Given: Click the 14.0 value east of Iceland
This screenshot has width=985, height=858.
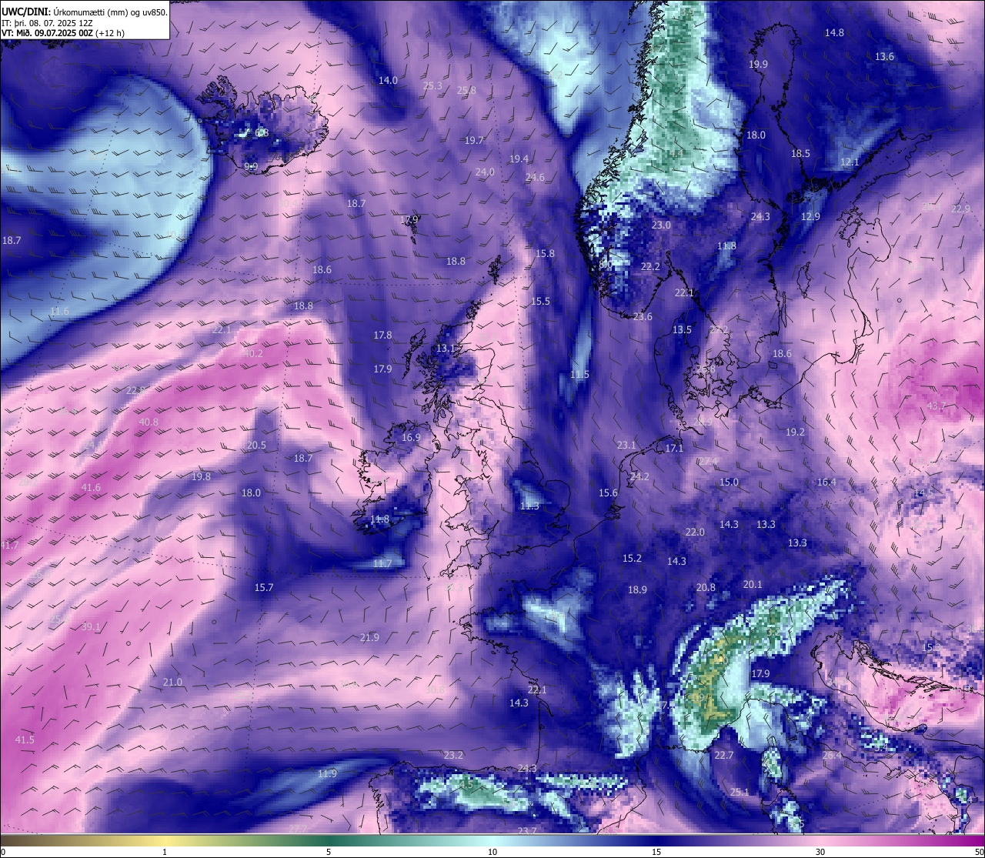Looking at the screenshot, I should coord(388,81).
